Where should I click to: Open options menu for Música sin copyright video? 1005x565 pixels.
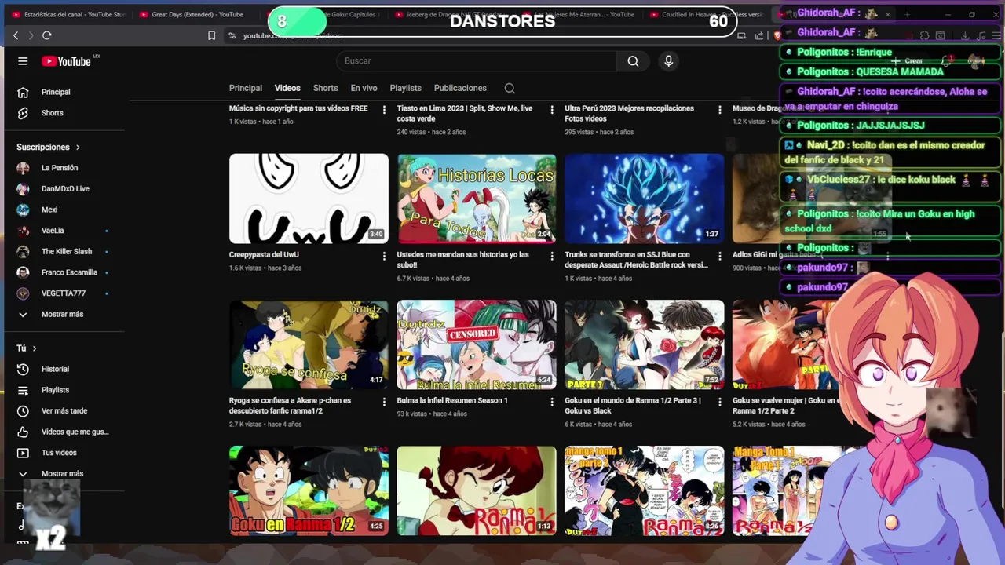384,110
